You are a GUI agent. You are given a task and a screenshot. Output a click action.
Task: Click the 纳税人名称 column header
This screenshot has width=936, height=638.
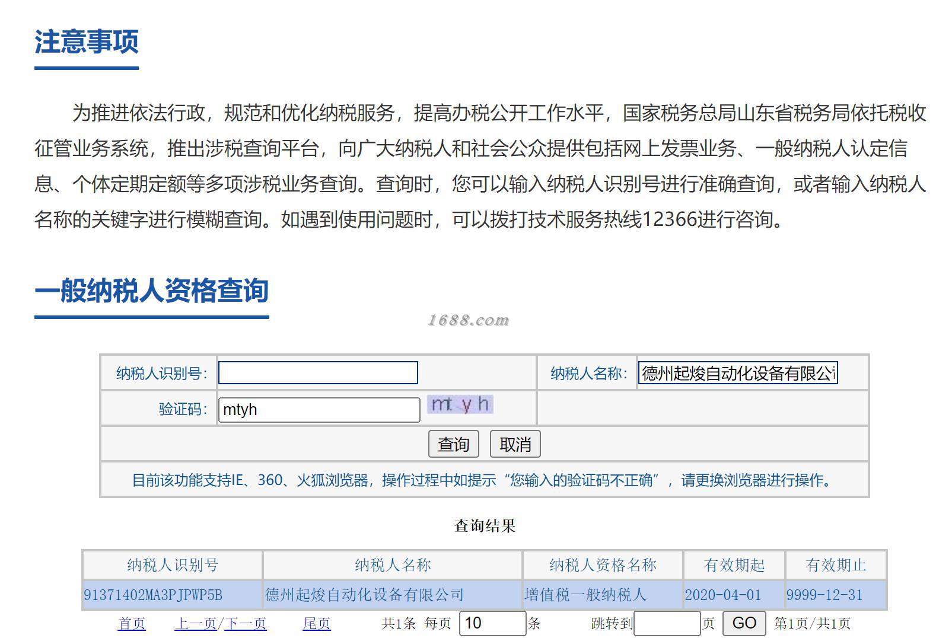pyautogui.click(x=393, y=565)
